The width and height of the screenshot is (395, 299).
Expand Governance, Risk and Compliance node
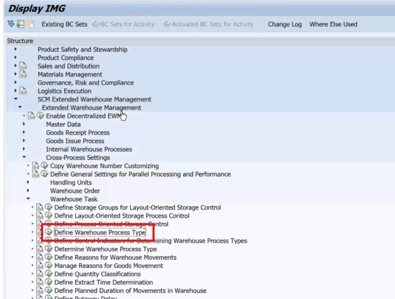[x=15, y=82]
